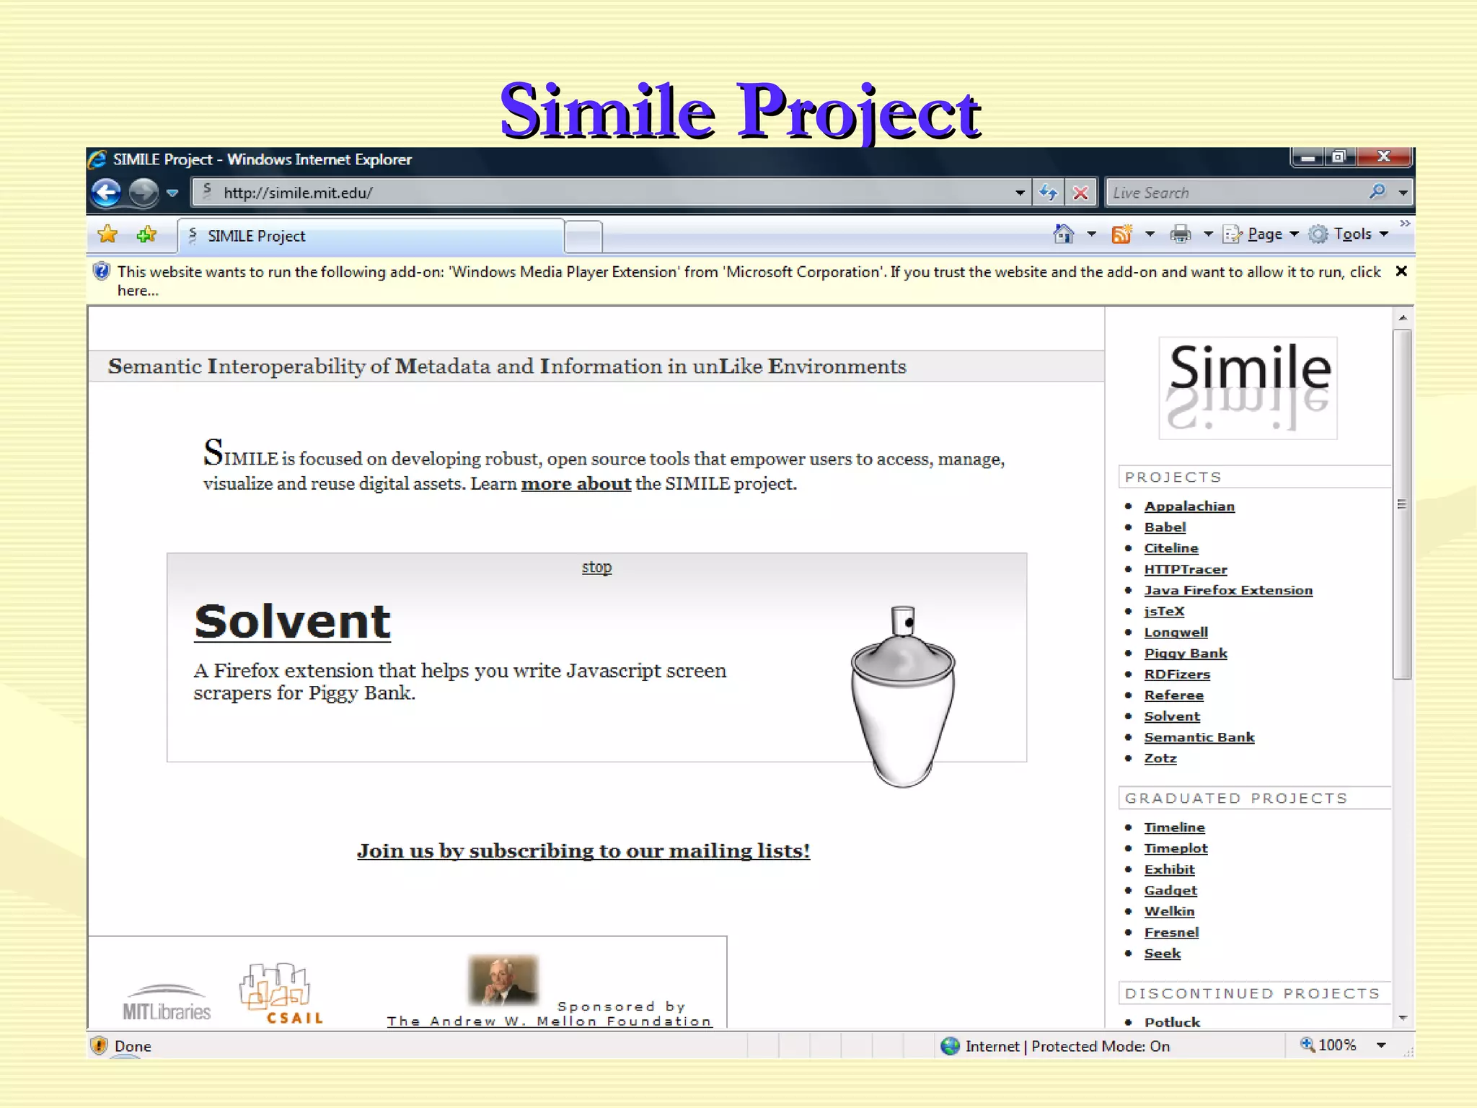
Task: Open the HTTPTracer project link
Action: 1186,569
